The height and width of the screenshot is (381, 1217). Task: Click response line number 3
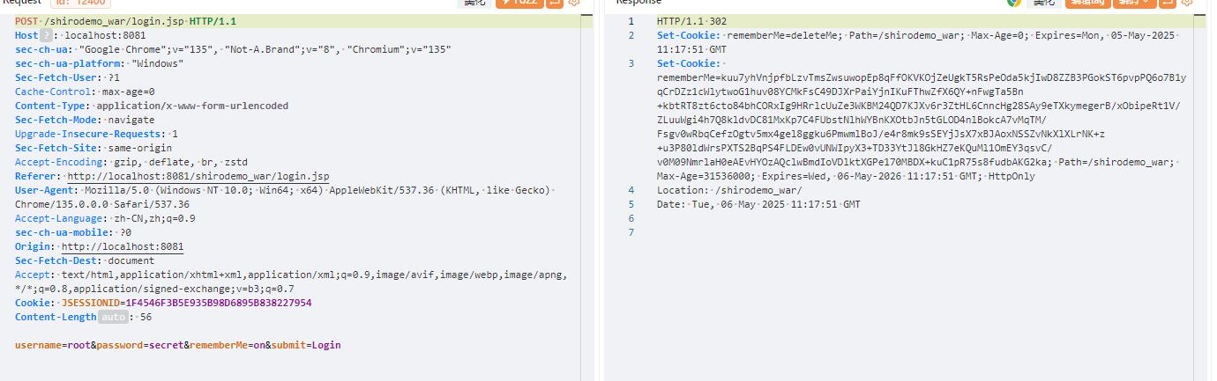631,63
